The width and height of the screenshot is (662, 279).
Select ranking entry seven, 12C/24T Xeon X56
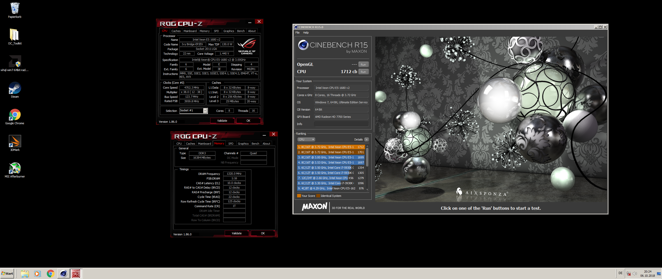point(331,178)
